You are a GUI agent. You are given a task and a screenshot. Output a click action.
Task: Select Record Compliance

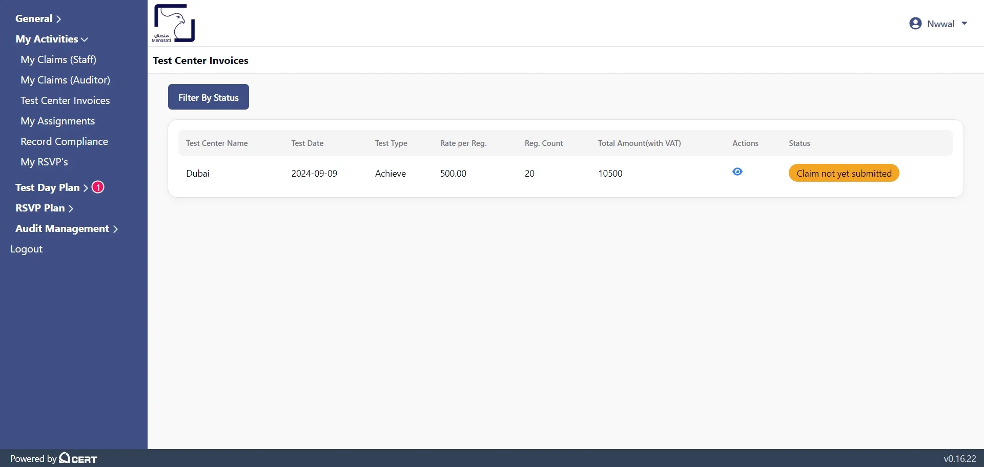click(x=64, y=141)
